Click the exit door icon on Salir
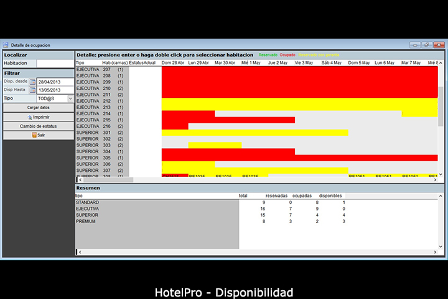 tap(34, 135)
